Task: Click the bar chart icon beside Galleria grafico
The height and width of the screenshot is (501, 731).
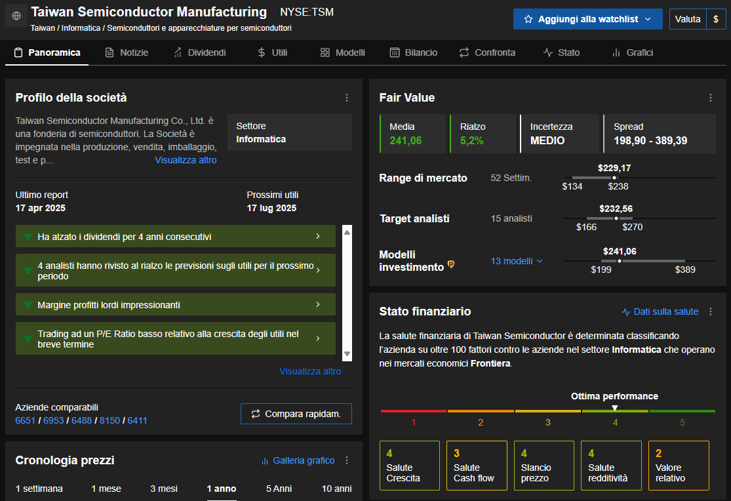Action: coord(265,461)
